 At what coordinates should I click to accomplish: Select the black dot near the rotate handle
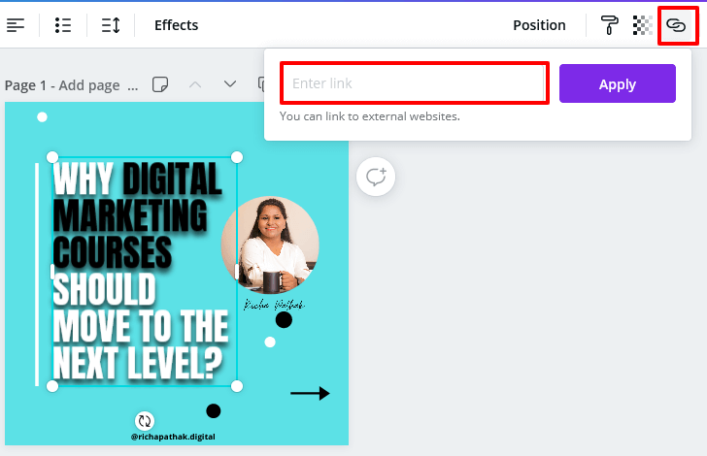pos(214,411)
